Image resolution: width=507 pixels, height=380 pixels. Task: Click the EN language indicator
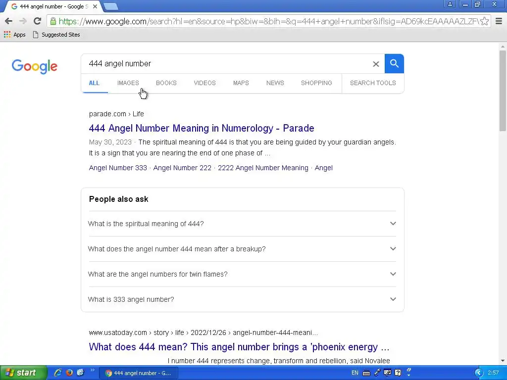355,373
